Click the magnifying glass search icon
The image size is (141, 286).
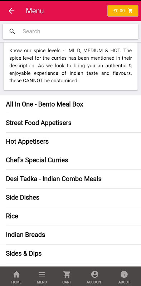12,31
